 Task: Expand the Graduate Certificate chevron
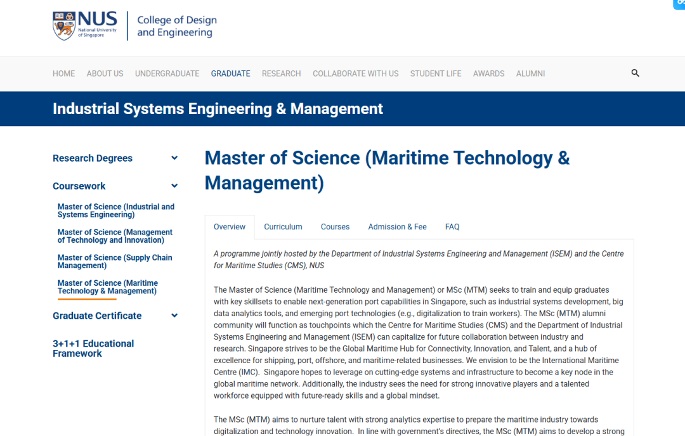pyautogui.click(x=174, y=316)
